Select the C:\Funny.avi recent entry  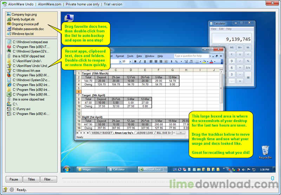(x=19, y=109)
